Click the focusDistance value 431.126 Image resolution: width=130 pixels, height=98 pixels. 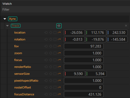point(84,94)
